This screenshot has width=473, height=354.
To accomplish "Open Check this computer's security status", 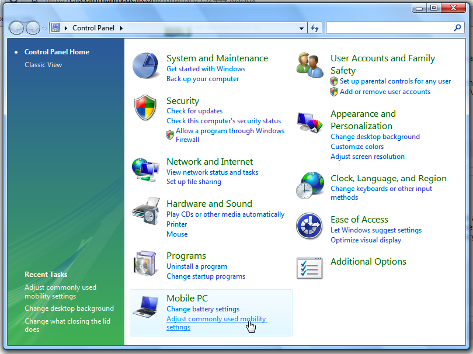I will (224, 121).
